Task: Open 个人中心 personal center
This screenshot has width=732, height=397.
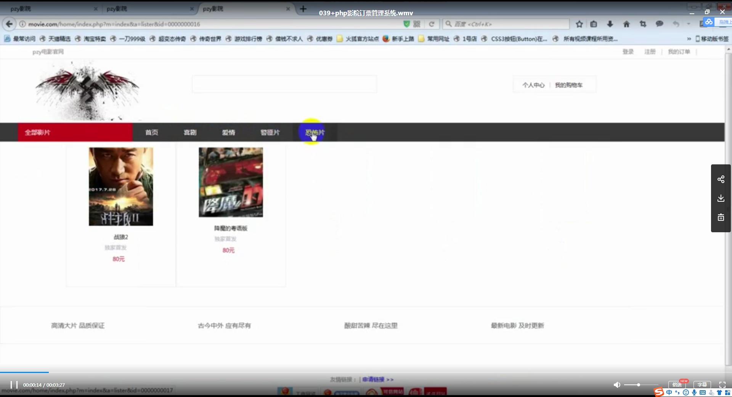Action: 533,85
